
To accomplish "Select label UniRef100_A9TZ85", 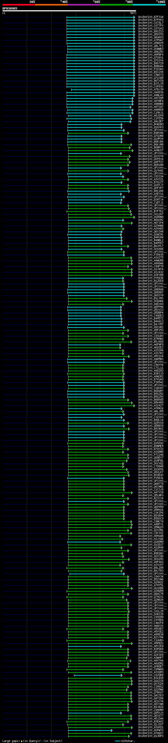I will pos(150,98).
